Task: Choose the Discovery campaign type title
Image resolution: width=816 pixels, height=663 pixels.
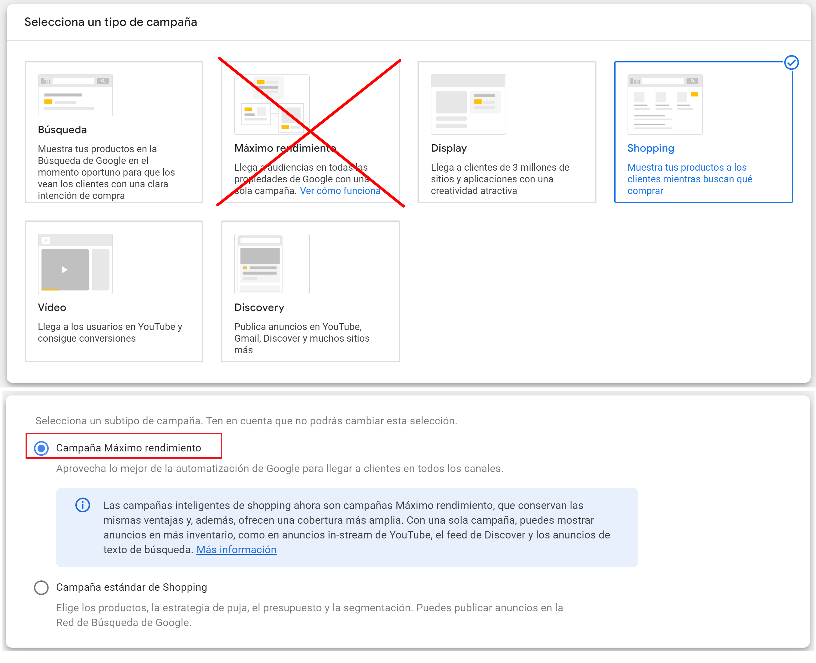Action: (259, 308)
